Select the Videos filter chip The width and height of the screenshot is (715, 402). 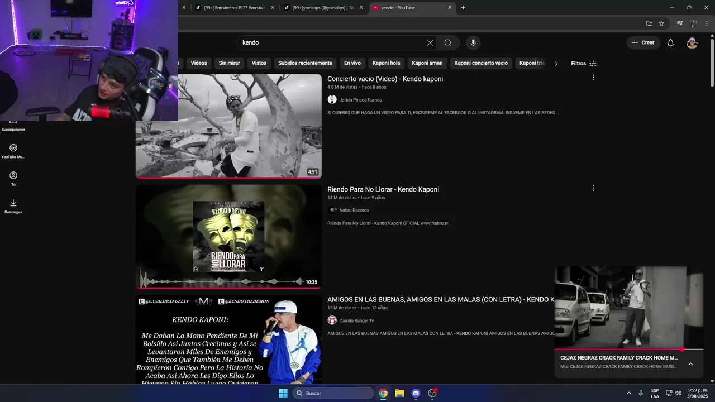pyautogui.click(x=199, y=63)
